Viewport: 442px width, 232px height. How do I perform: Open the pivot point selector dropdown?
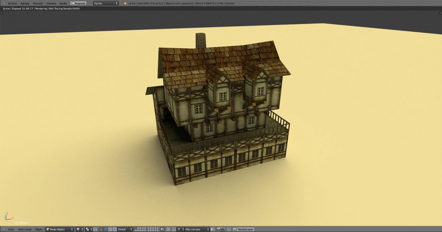89,229
